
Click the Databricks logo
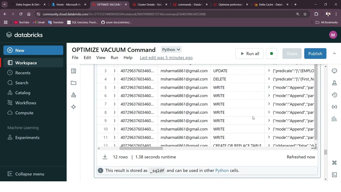coord(24,35)
